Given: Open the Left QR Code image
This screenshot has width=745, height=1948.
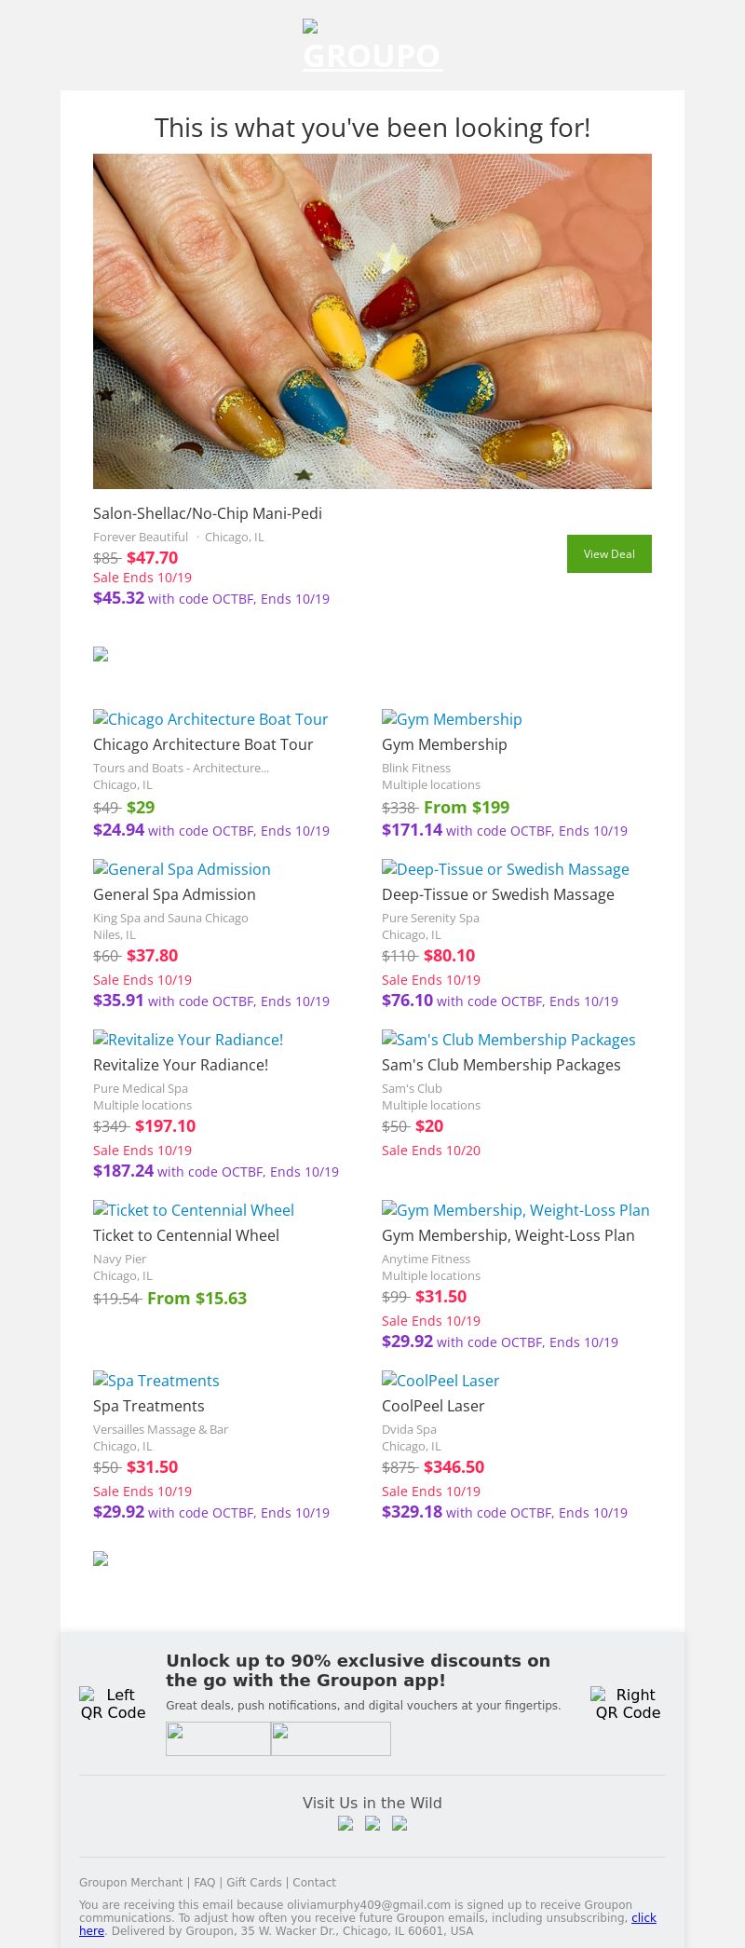Looking at the screenshot, I should (113, 1703).
